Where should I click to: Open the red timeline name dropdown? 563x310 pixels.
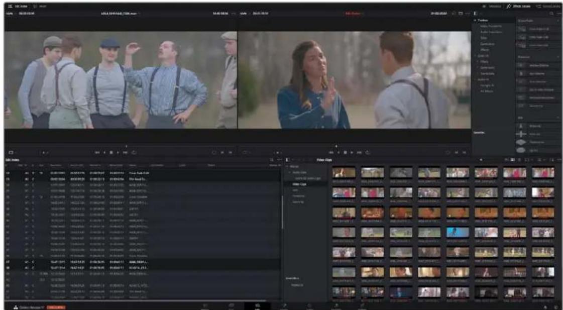354,14
